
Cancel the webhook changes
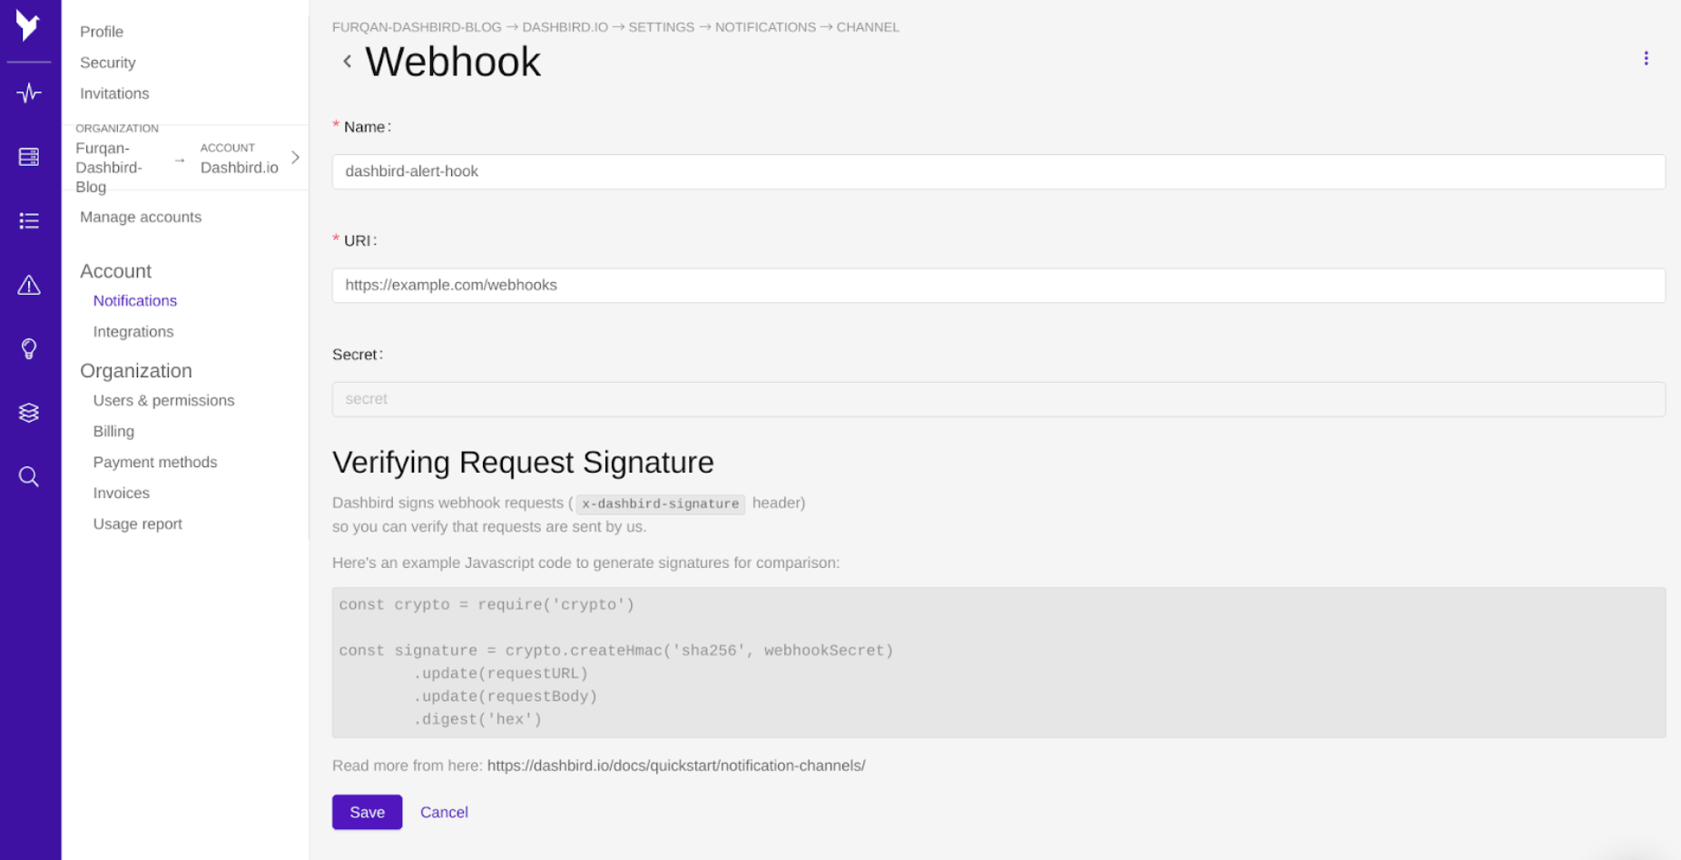[444, 812]
